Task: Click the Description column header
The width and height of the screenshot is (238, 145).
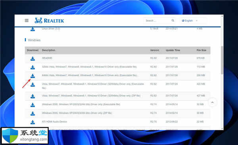Action: (x=48, y=50)
